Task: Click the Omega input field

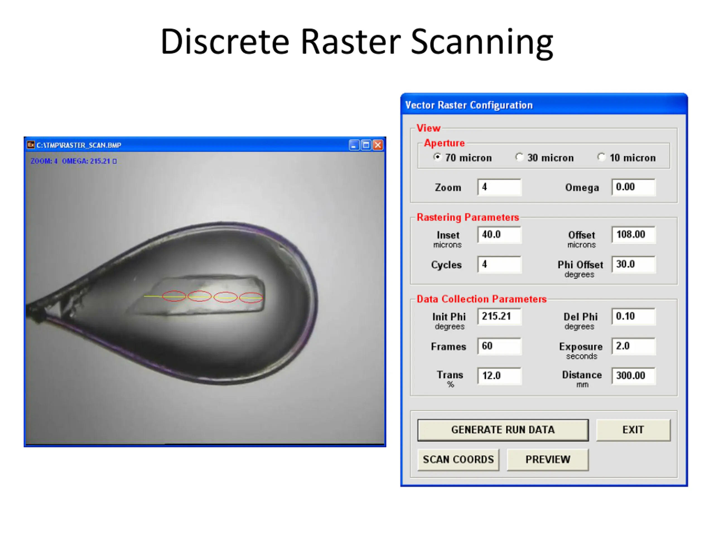Action: click(634, 187)
